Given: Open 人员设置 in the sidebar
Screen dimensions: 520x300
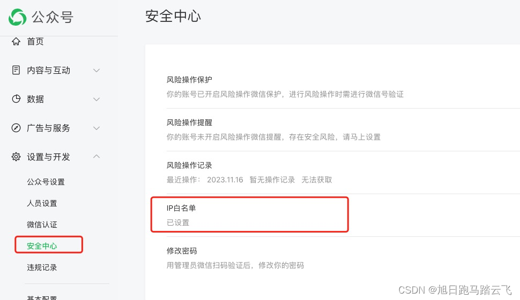Looking at the screenshot, I should (42, 203).
